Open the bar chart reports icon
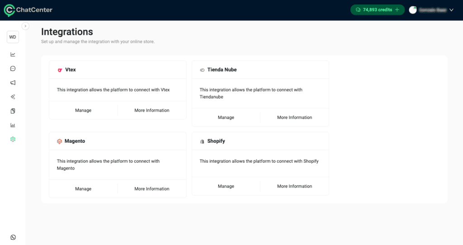463x245 pixels. tap(13, 125)
